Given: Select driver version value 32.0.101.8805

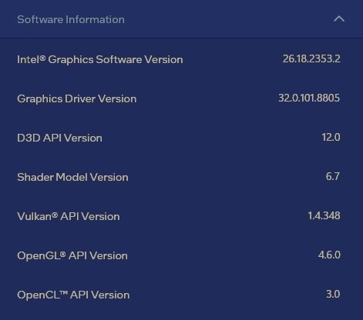Looking at the screenshot, I should [x=309, y=98].
